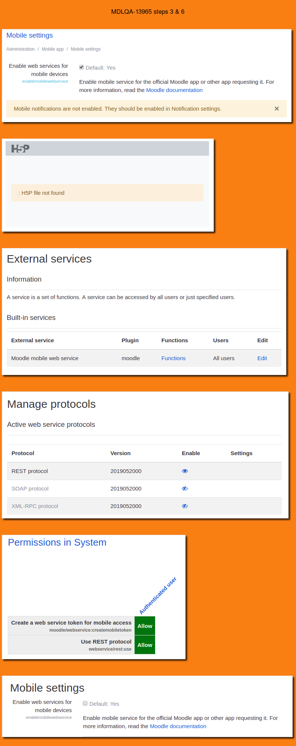Click the 'Protocol' column header
The image size is (296, 746).
23,453
